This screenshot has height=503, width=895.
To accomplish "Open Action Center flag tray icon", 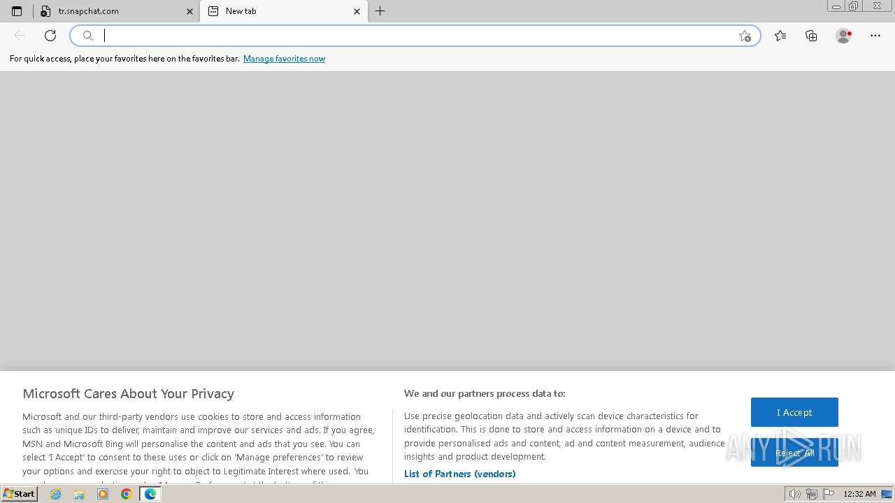I will click(829, 494).
